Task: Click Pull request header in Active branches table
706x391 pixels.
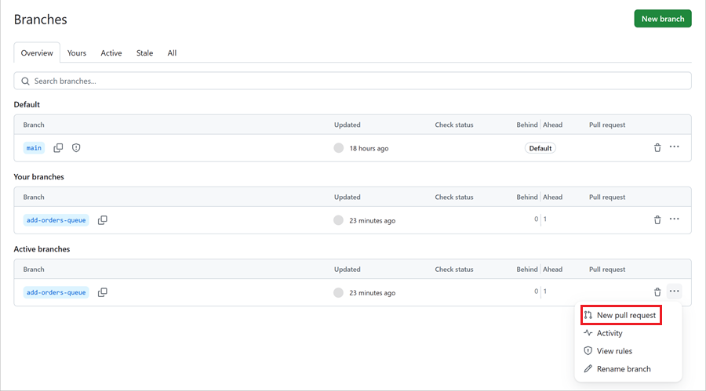Action: 607,269
